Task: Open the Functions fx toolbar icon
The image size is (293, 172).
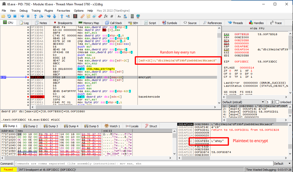Action: click(x=106, y=16)
